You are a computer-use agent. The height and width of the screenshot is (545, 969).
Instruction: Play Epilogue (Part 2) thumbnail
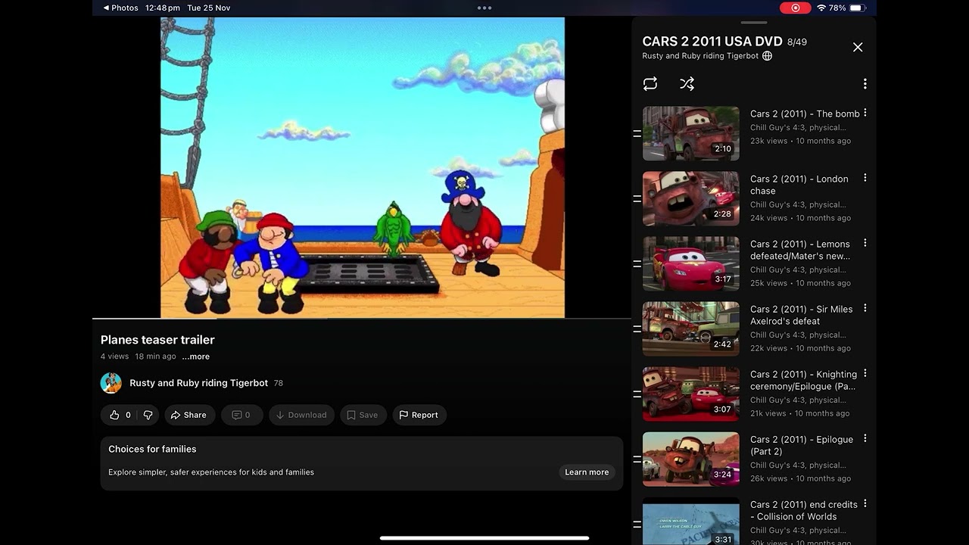click(691, 459)
